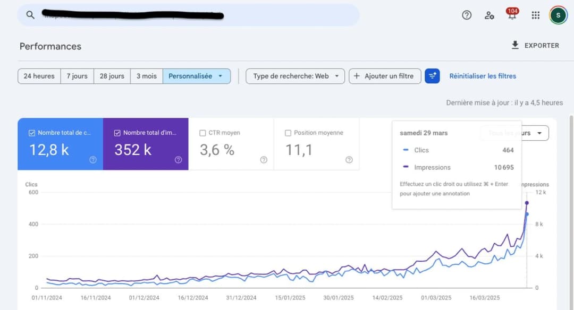
Task: Click Réinitialiser les filtres link
Action: (x=483, y=76)
